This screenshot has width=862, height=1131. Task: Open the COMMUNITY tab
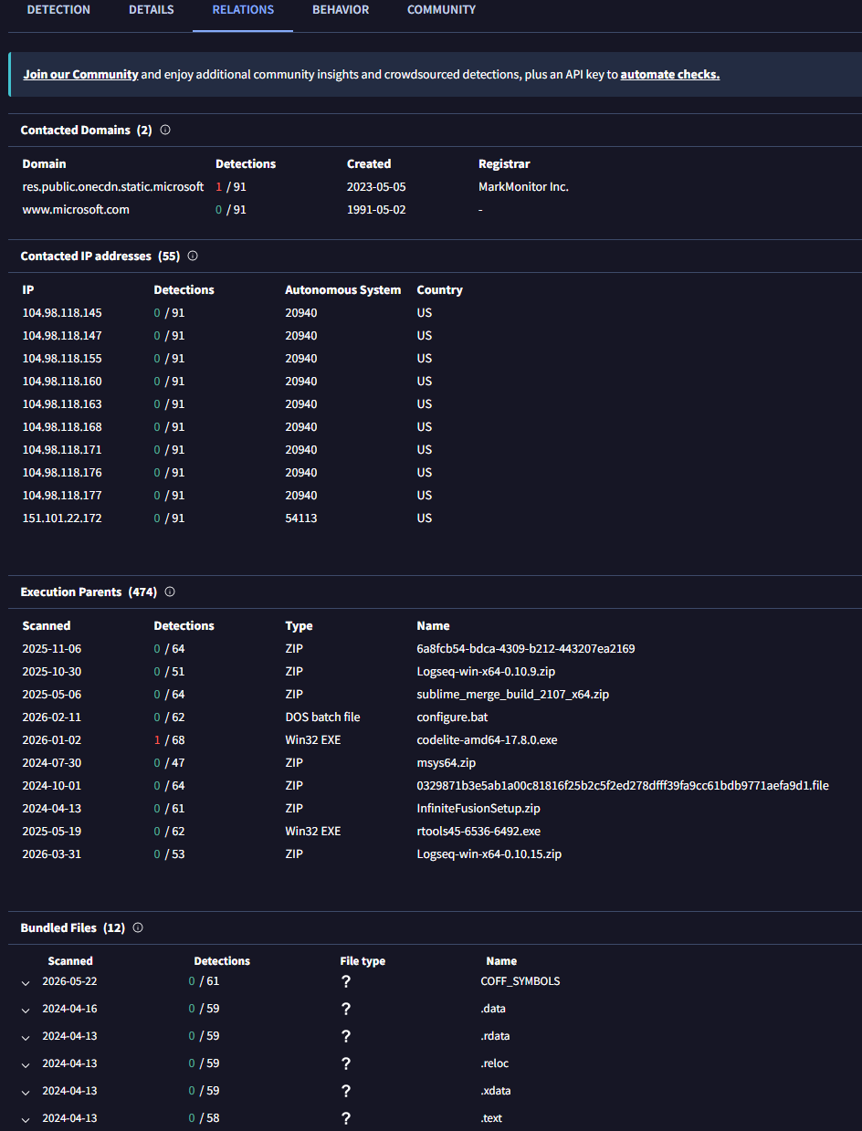tap(441, 10)
